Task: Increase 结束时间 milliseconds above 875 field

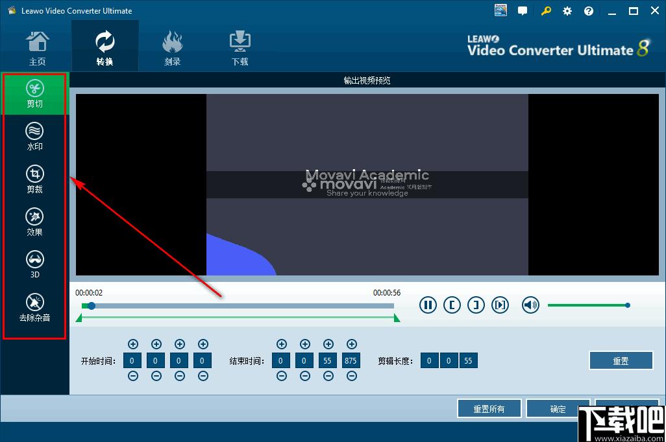Action: (x=352, y=344)
